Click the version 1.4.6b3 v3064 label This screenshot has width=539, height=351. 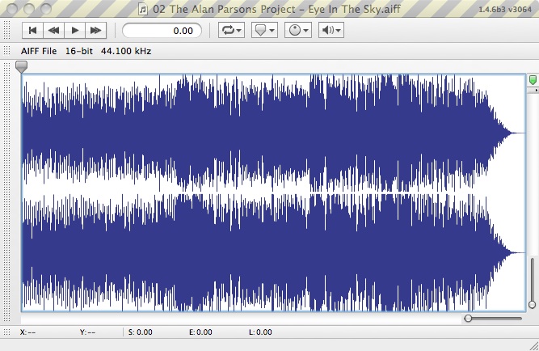tap(505, 9)
